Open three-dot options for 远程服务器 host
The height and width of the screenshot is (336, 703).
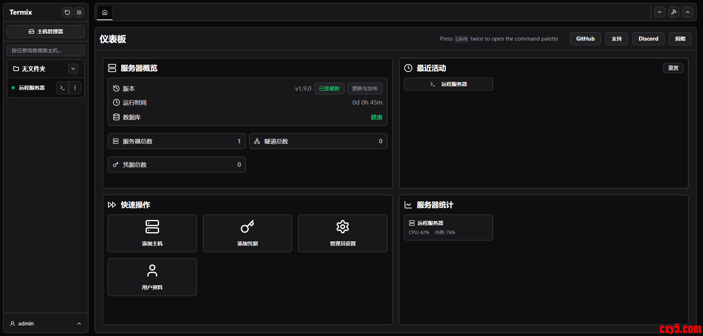pyautogui.click(x=75, y=88)
